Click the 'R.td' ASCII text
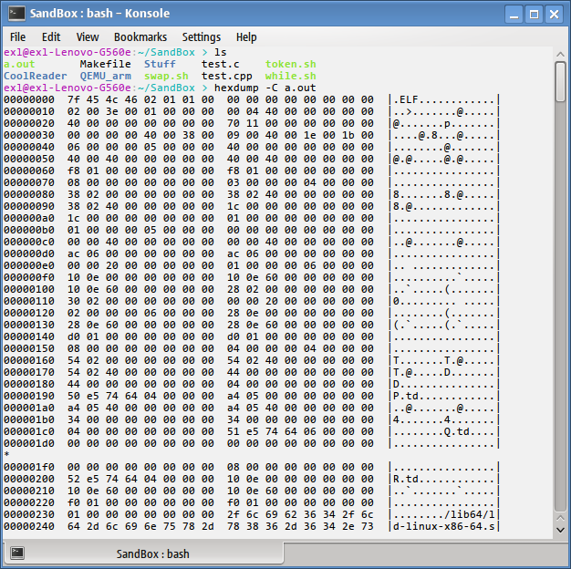This screenshot has width=571, height=569. [x=405, y=479]
